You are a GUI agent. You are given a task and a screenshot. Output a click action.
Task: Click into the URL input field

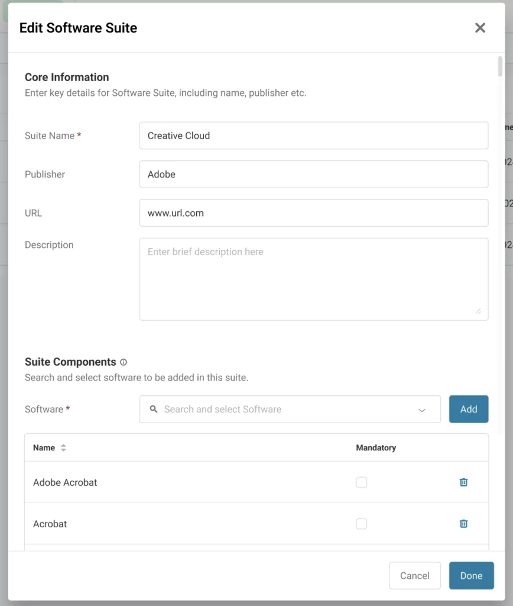tap(314, 213)
